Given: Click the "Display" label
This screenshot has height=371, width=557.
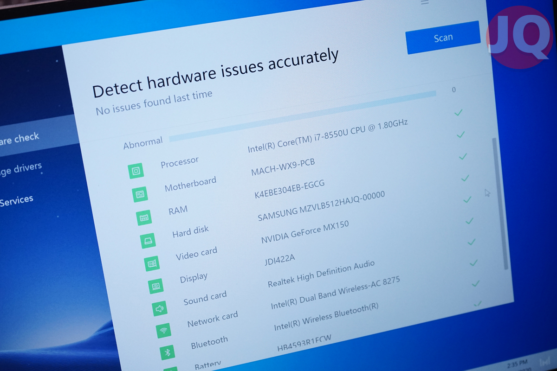Looking at the screenshot, I should (x=194, y=278).
